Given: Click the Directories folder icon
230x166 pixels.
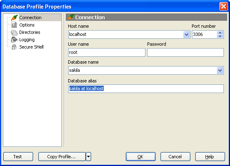Looking at the screenshot, I should pyautogui.click(x=14, y=32).
